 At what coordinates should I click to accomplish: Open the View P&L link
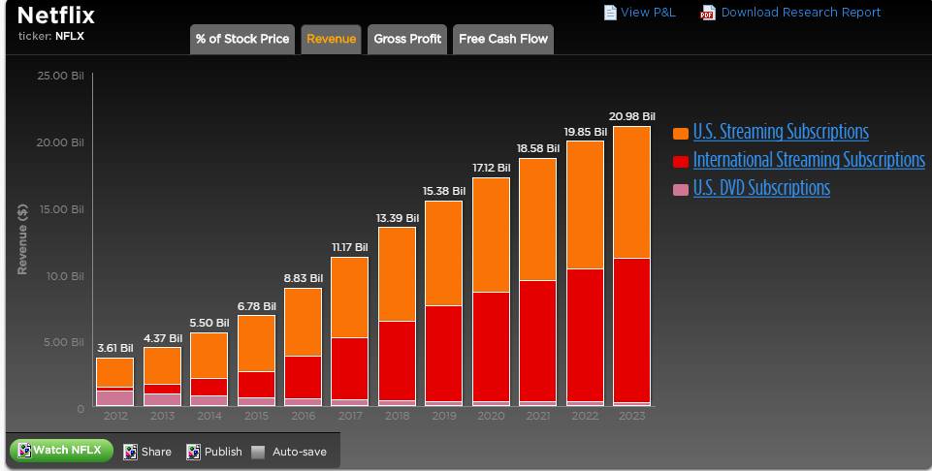click(648, 13)
